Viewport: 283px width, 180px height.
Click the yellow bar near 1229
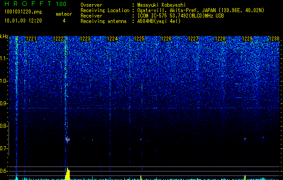pos(245,177)
